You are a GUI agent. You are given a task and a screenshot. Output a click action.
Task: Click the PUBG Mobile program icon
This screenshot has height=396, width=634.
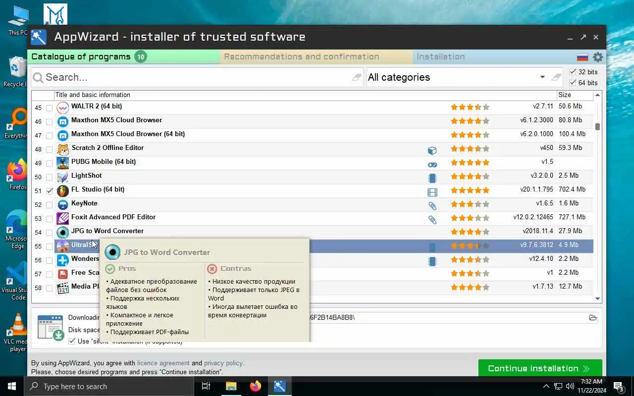tap(62, 163)
